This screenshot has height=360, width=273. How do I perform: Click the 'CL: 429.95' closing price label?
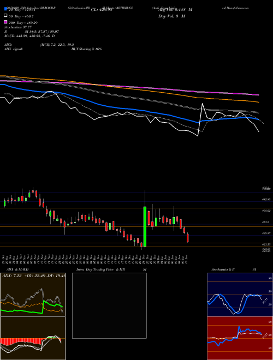tap(102, 10)
